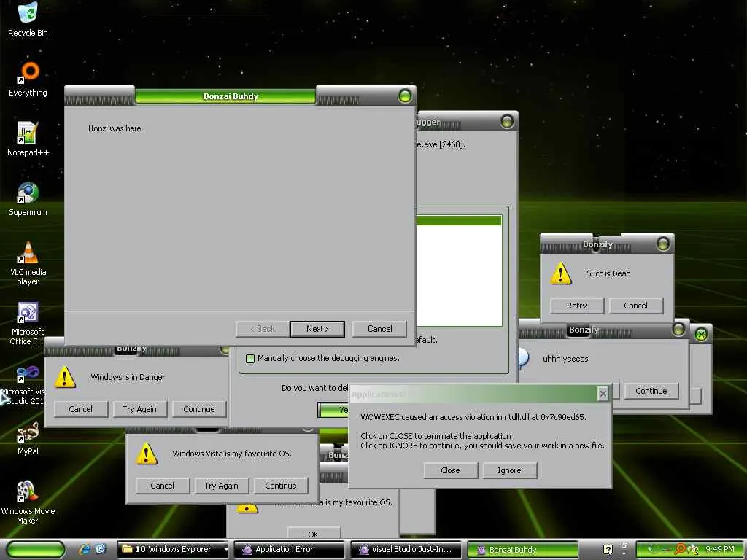Click Close in the WOWEXEC error dialog
The width and height of the screenshot is (747, 560).
[x=450, y=470]
